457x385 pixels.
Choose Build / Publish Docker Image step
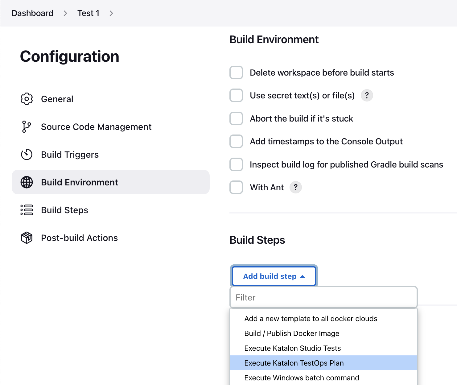click(x=292, y=333)
